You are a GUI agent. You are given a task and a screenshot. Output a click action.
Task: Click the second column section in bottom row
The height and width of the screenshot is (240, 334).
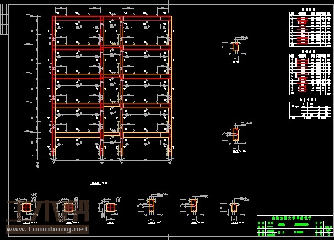point(69,208)
